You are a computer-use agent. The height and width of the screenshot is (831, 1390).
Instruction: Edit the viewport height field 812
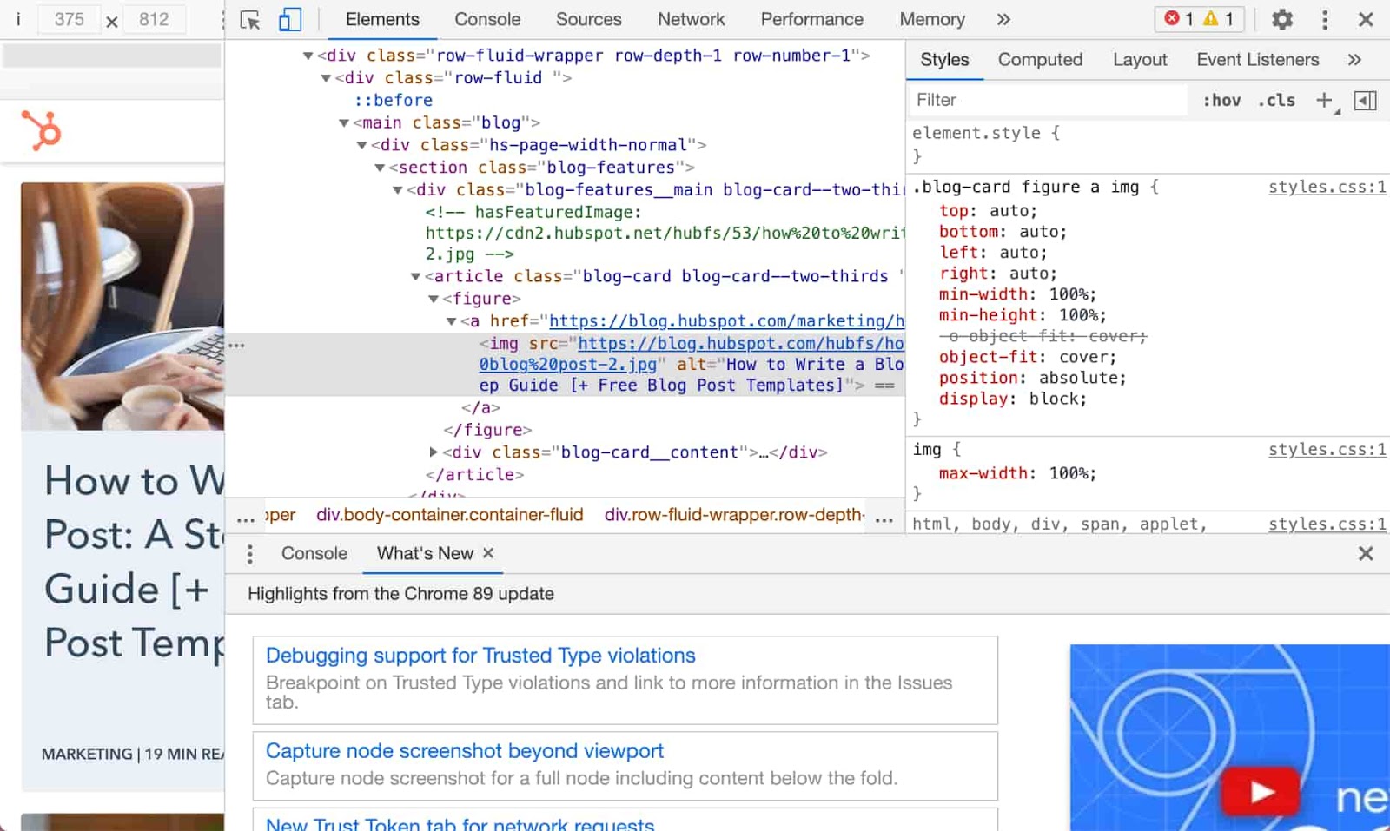(x=154, y=19)
